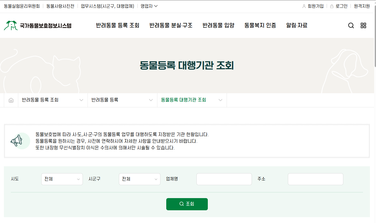Screen dimensions: 376x223
Task: Open the 동물등록 대행기관 조회 breadcrumb dropdown
Action: (221, 100)
